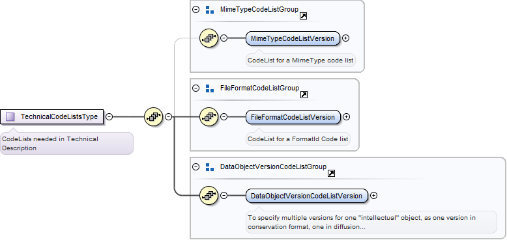This screenshot has width=507, height=240.
Task: Follow the DataObjectVersionCodeListGroup reference arrow
Action: [x=331, y=174]
